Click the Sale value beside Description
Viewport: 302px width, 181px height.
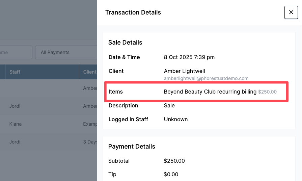point(169,105)
